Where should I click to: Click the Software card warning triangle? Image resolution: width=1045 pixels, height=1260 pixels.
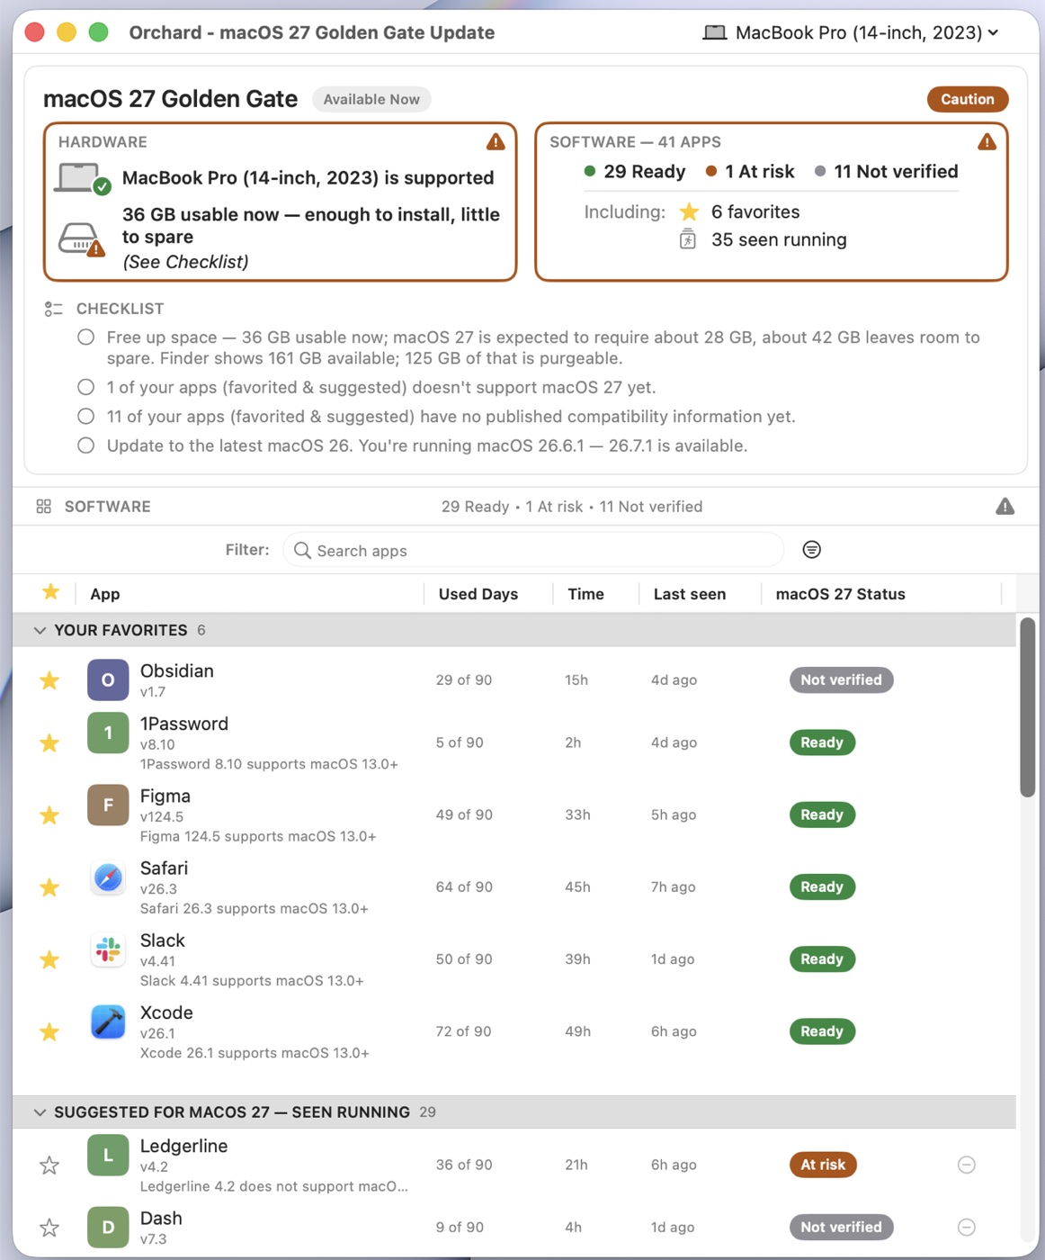point(987,141)
